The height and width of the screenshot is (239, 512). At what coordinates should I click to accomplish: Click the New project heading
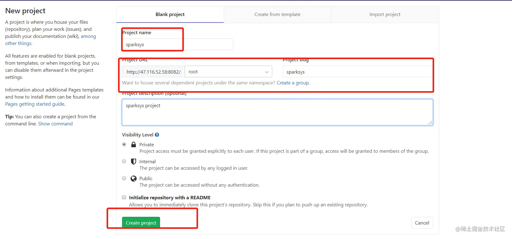coord(25,11)
